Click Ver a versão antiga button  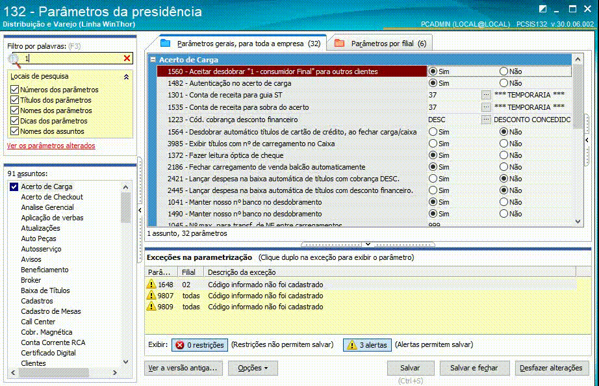click(x=183, y=368)
